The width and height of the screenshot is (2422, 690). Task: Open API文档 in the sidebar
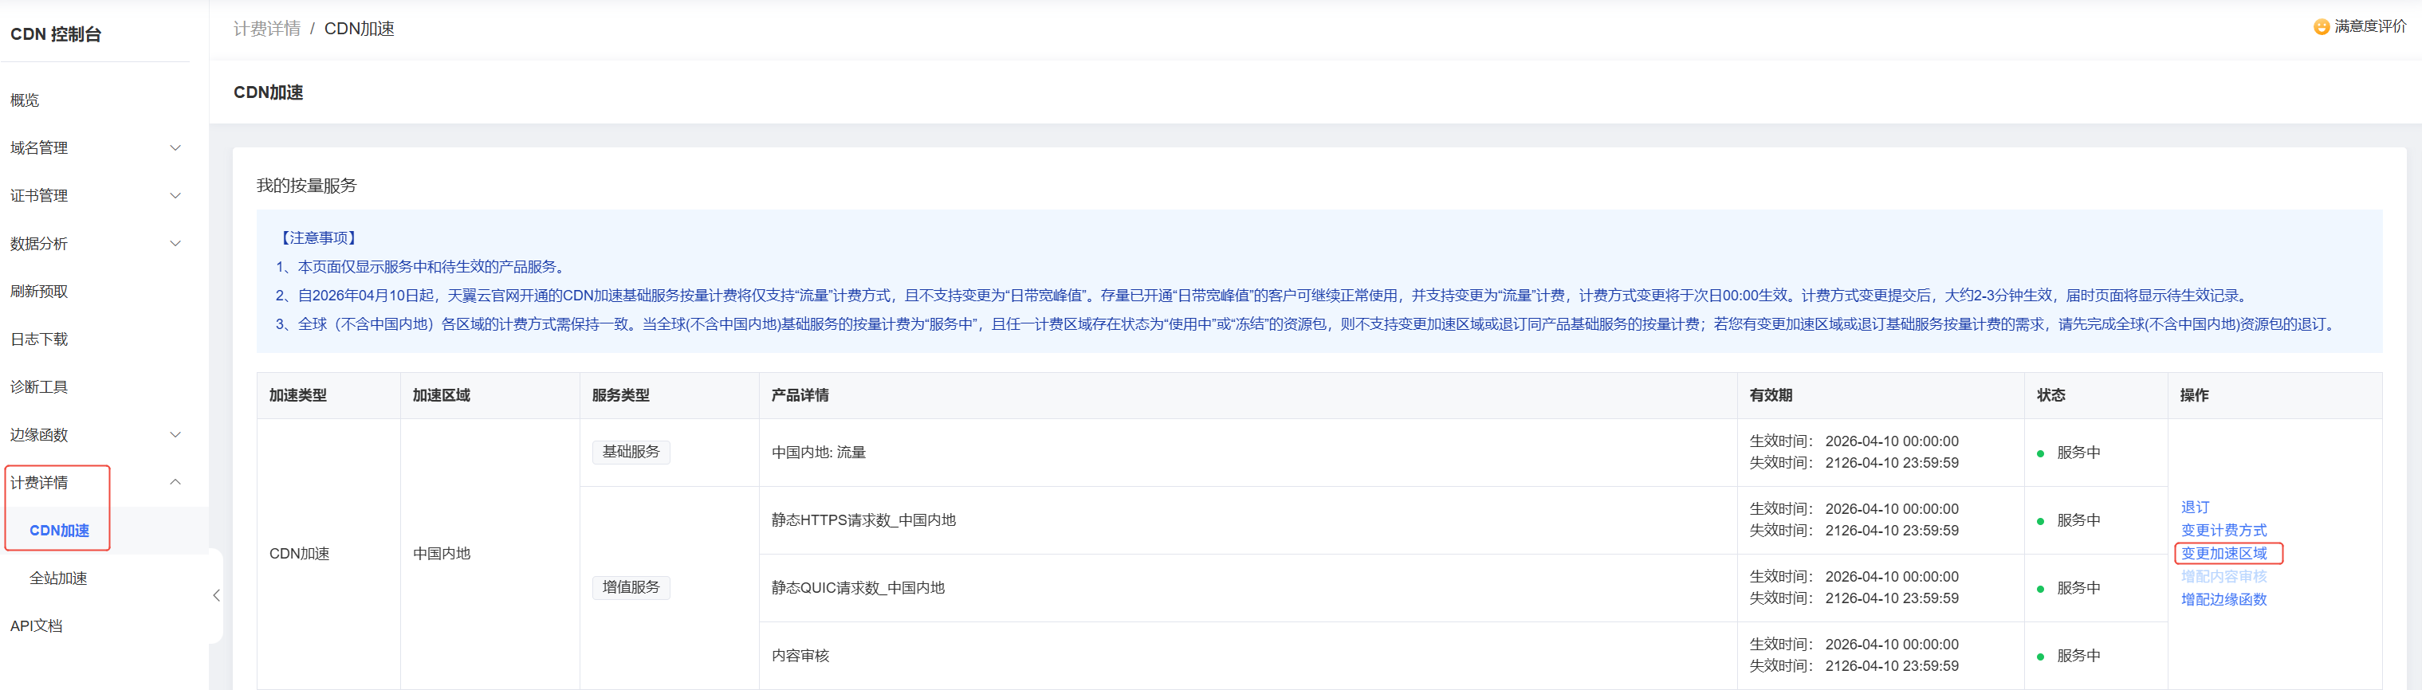point(37,626)
